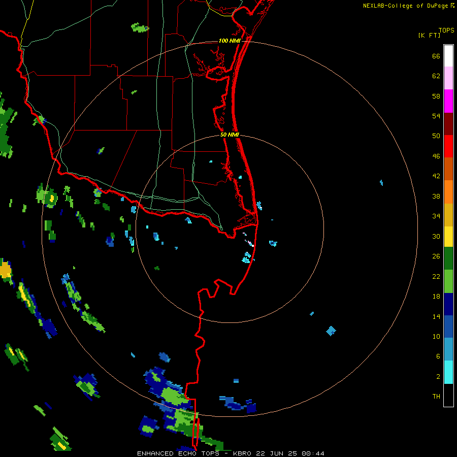Click the 50 NMI range ring label
Screen dimensions: 457x457
(230, 135)
